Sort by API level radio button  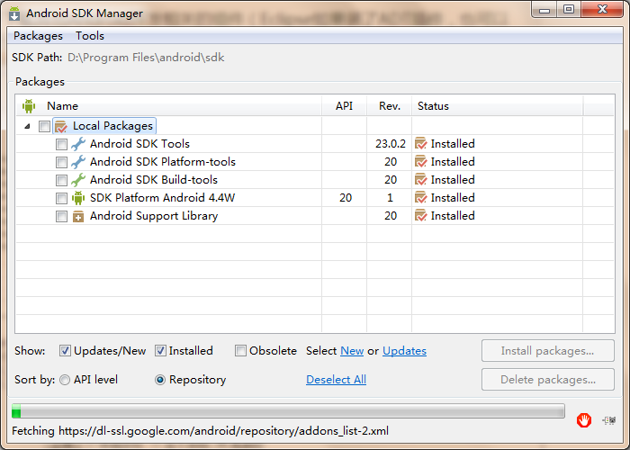tap(65, 380)
